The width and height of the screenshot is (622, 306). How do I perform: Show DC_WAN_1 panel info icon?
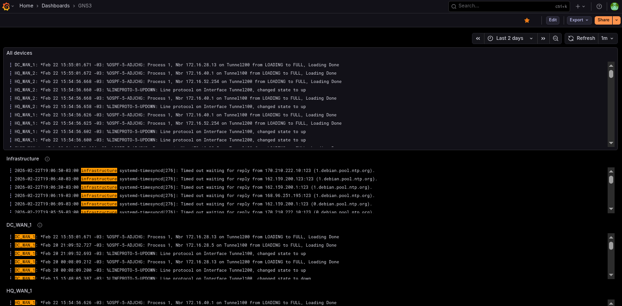[40, 225]
